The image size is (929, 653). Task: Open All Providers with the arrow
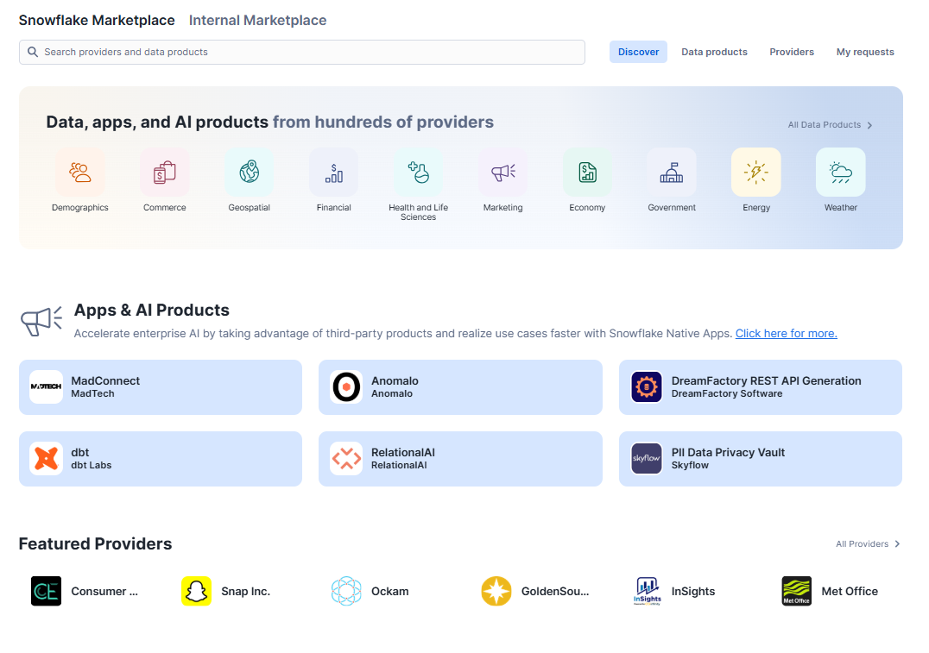point(896,543)
